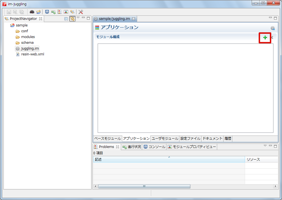Viewport: 282px width, 200px height.
Task: Click the wrench and screwdriver tools icon
Action: pyautogui.click(x=81, y=12)
